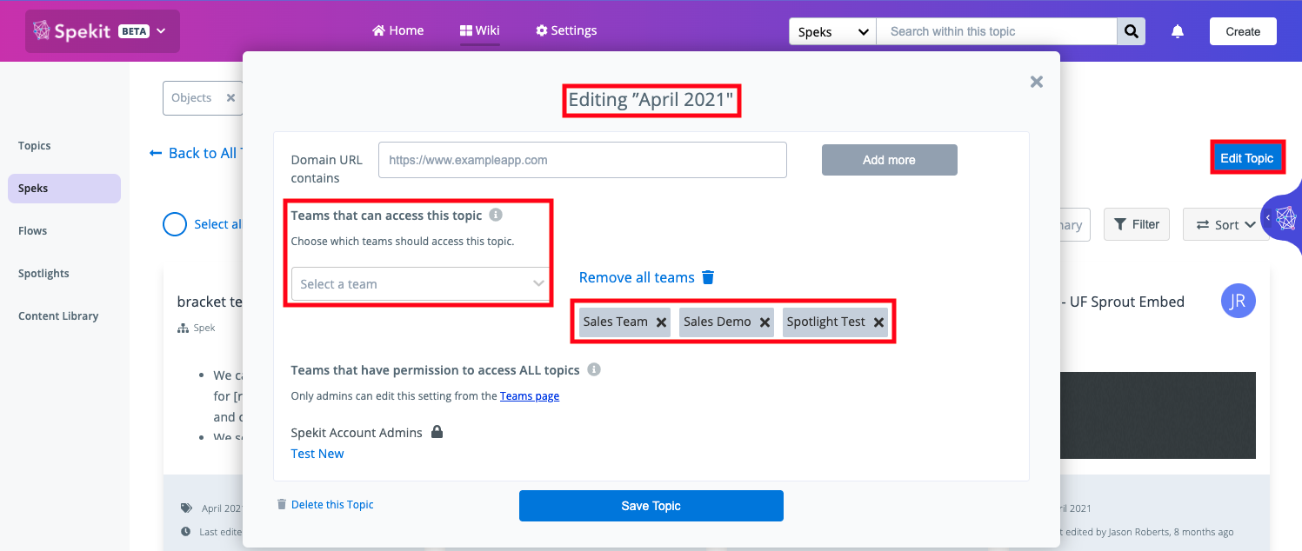1302x551 pixels.
Task: Click the "Spekit Account Admins" text
Action: 357,433
